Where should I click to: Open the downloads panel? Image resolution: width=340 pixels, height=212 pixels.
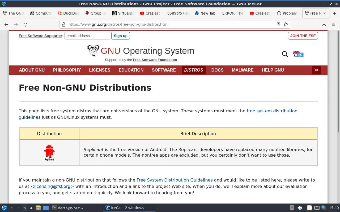coord(324,24)
